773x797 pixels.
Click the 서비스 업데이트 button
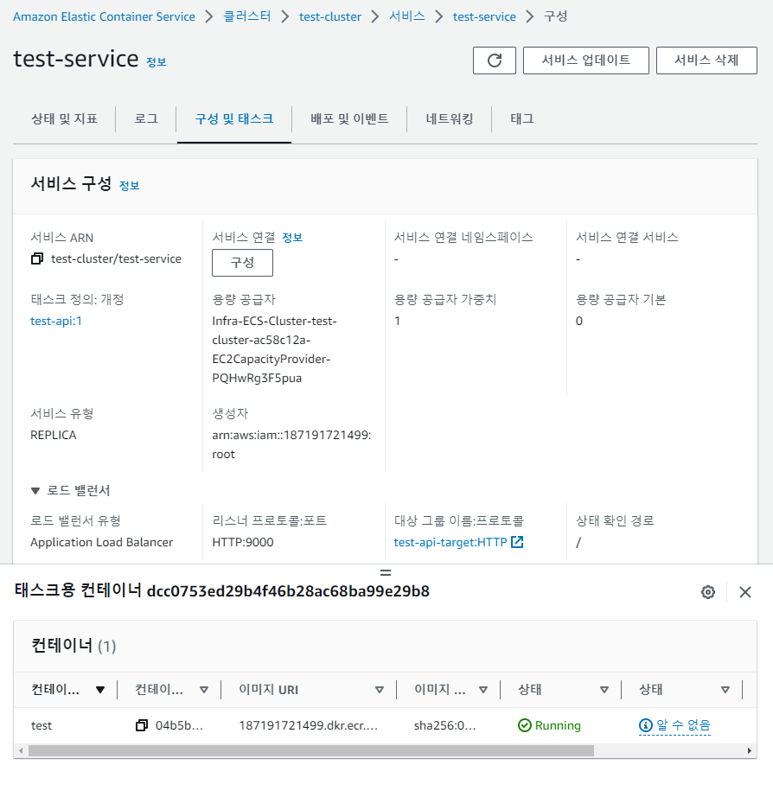click(x=586, y=61)
